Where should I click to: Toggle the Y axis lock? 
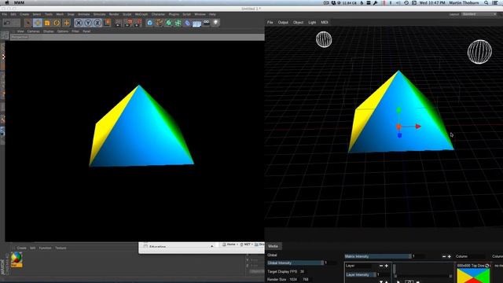pos(88,23)
